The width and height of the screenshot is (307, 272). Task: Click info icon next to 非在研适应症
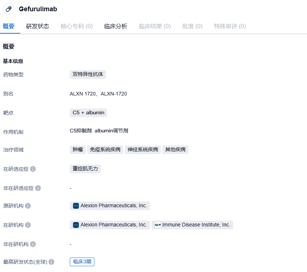(38, 188)
